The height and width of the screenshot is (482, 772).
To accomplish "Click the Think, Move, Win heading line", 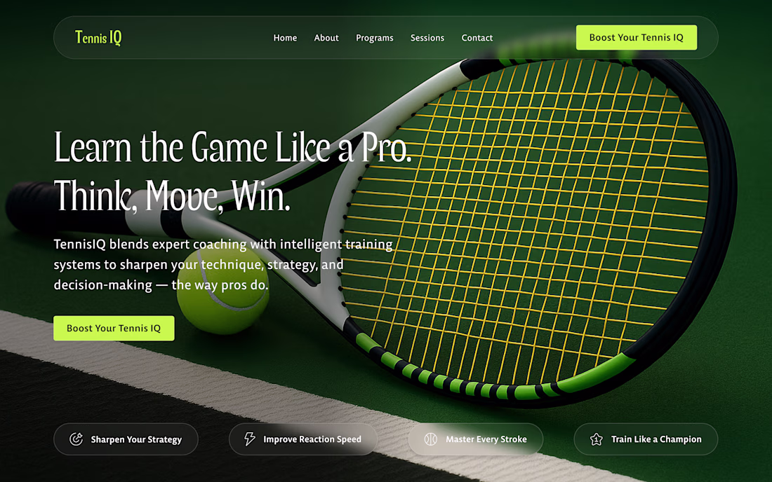I will point(172,195).
